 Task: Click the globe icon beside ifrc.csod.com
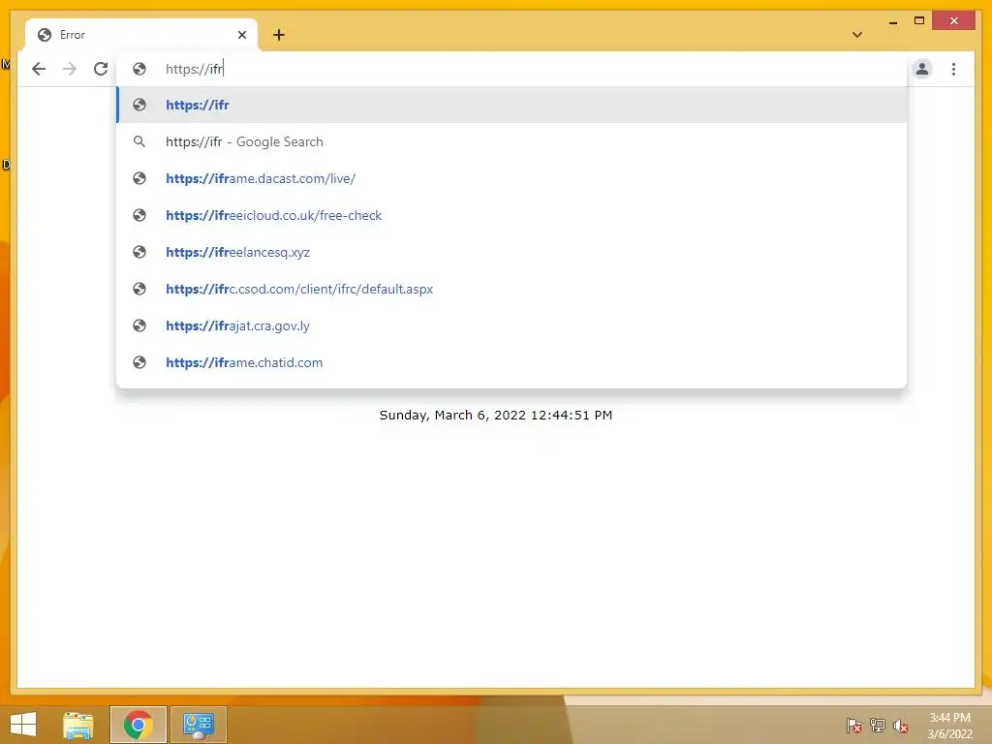[x=139, y=289]
